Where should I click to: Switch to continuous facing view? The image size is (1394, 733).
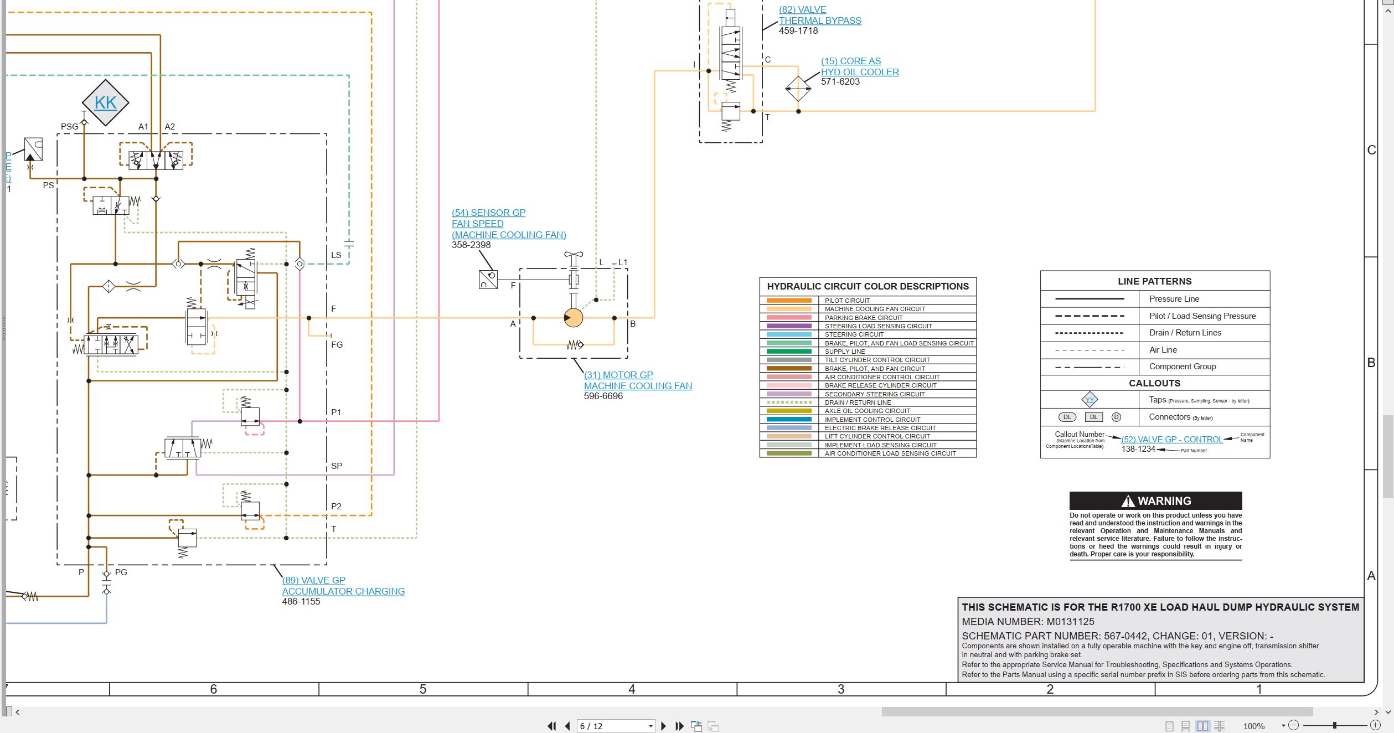point(1219,726)
